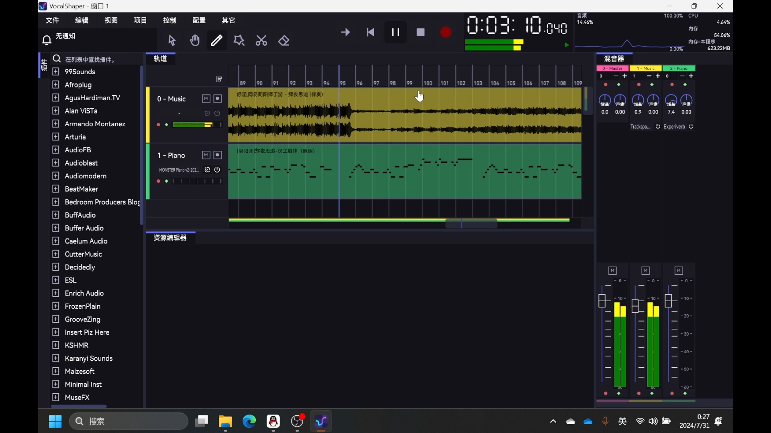Expand the Afroplug plugin group

tap(56, 85)
